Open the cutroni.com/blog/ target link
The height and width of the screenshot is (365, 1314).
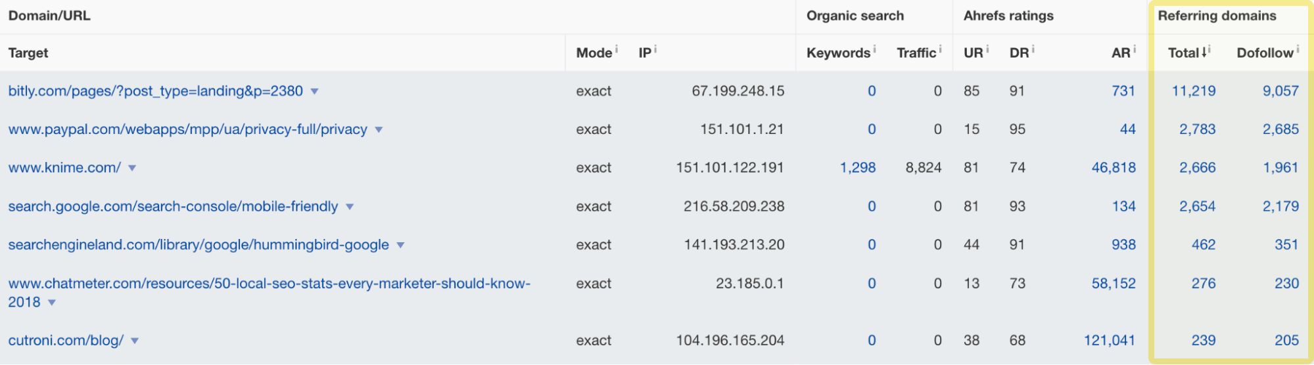[66, 341]
